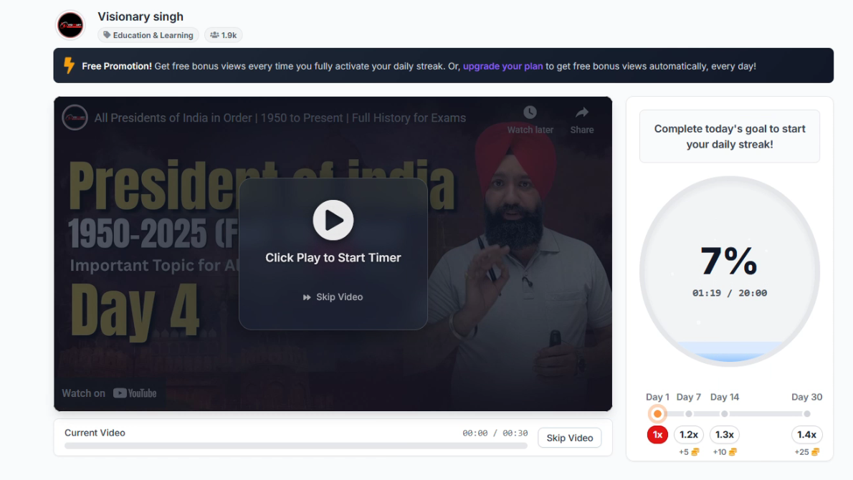Screen dimensions: 853x480
Task: Select the Day 30 streak marker
Action: [x=806, y=414]
